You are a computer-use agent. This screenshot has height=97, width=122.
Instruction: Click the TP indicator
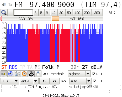[x=22, y=67]
